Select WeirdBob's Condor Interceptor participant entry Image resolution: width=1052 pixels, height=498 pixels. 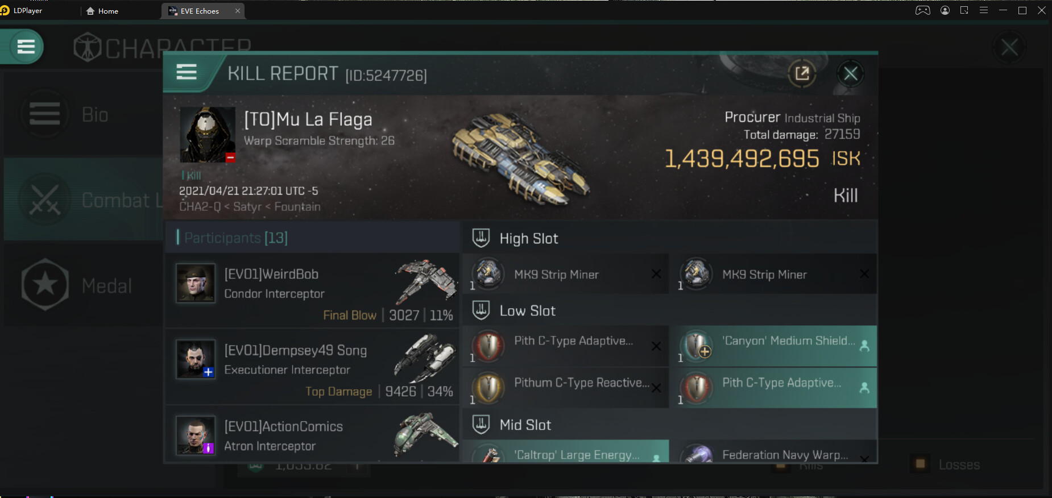pos(312,290)
